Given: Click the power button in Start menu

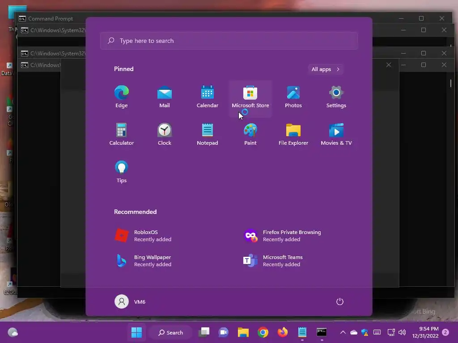Looking at the screenshot, I should [x=340, y=301].
